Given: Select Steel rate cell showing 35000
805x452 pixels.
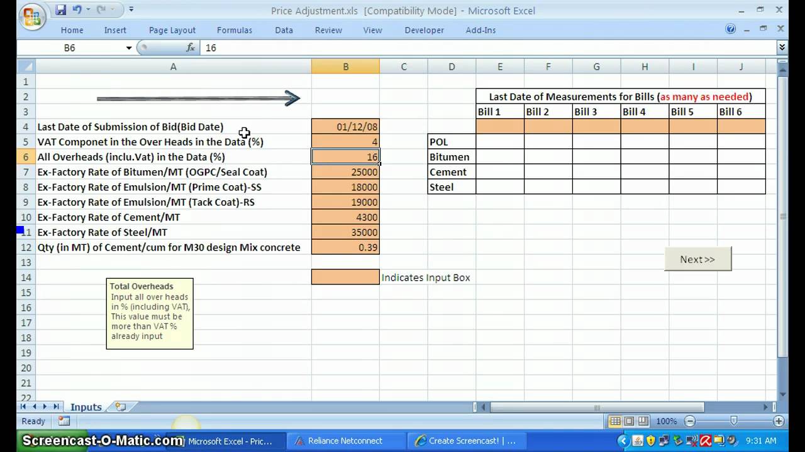Looking at the screenshot, I should (345, 232).
